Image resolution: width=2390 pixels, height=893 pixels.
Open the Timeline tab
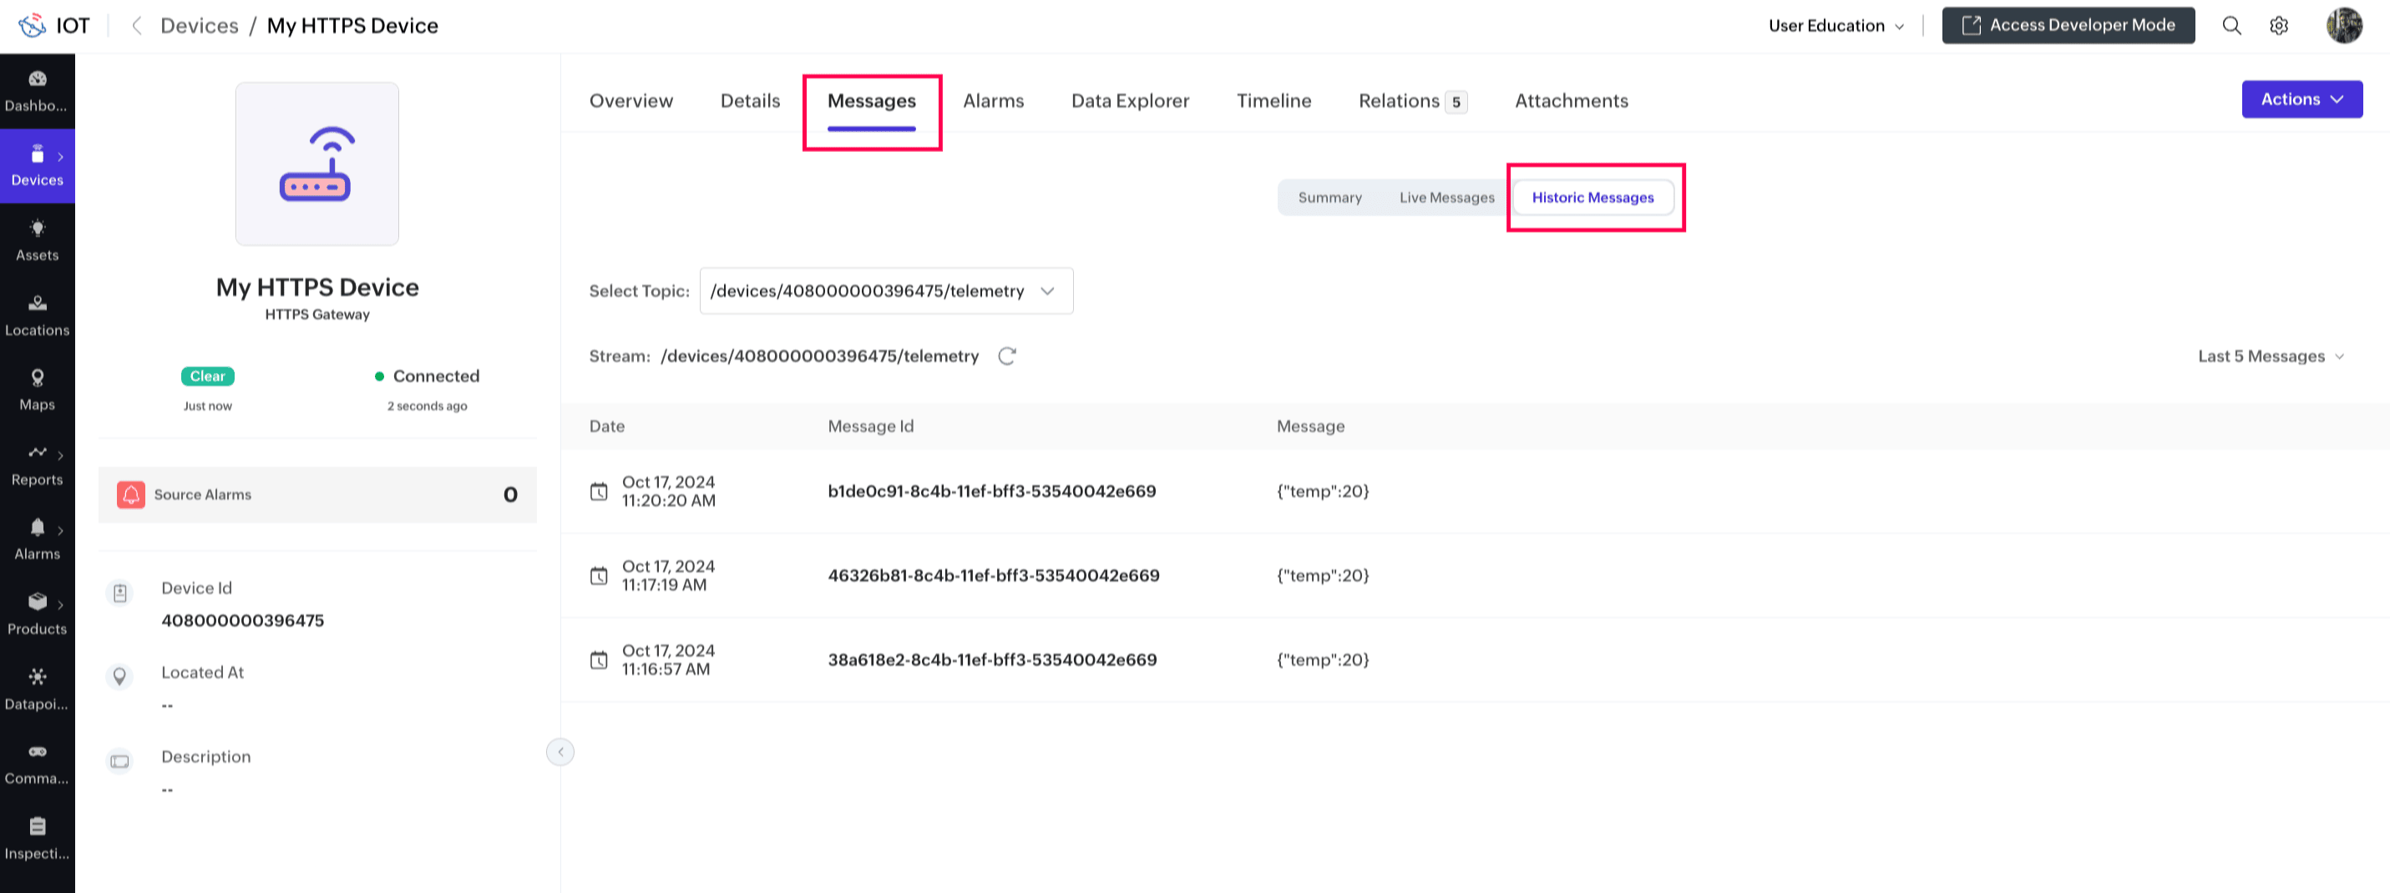pyautogui.click(x=1273, y=101)
